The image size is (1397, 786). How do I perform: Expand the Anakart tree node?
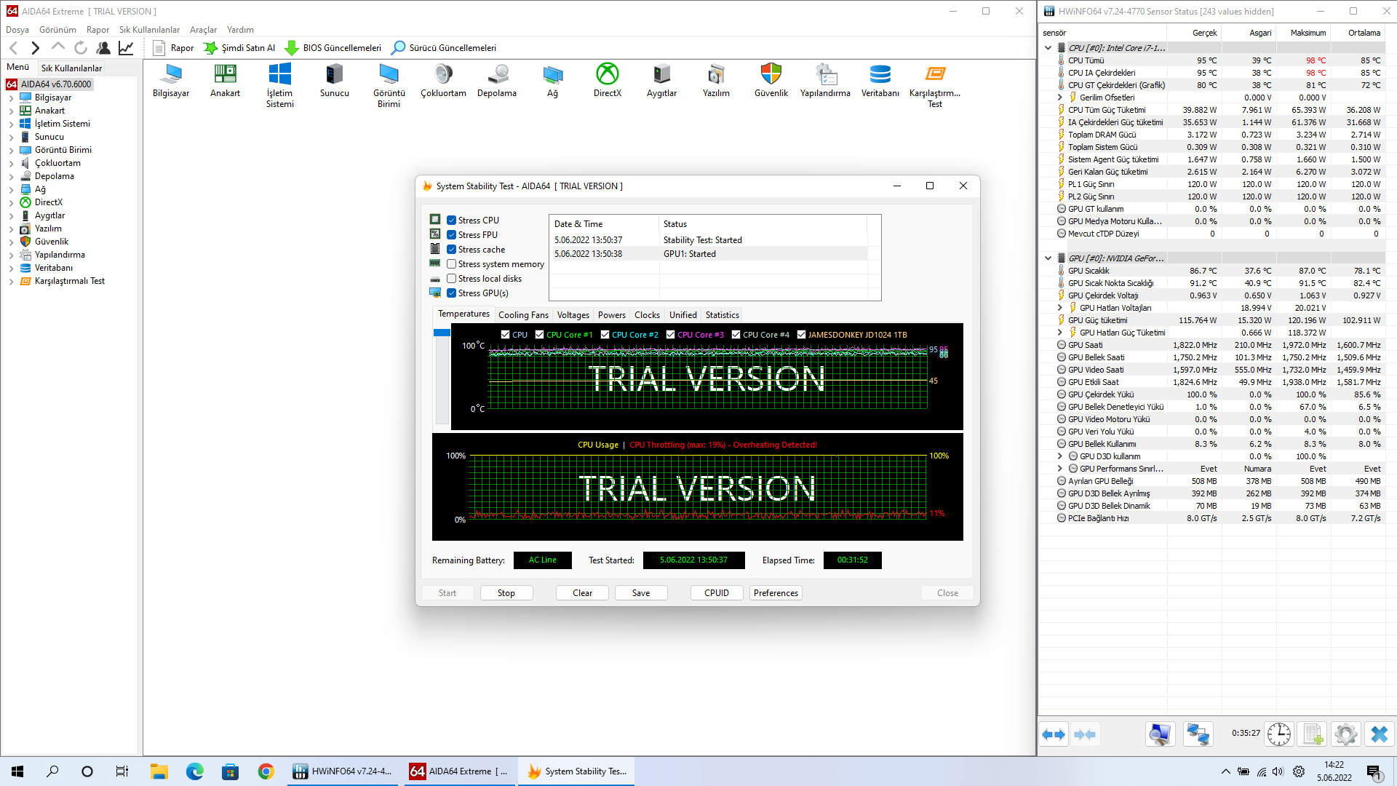[12, 111]
